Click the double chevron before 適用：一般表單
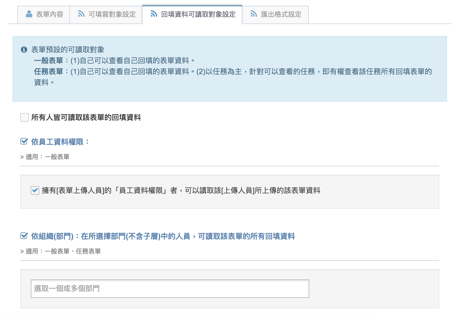 [22, 157]
